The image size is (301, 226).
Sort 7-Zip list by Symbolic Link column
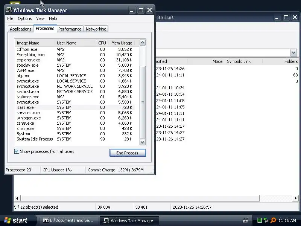point(243,61)
